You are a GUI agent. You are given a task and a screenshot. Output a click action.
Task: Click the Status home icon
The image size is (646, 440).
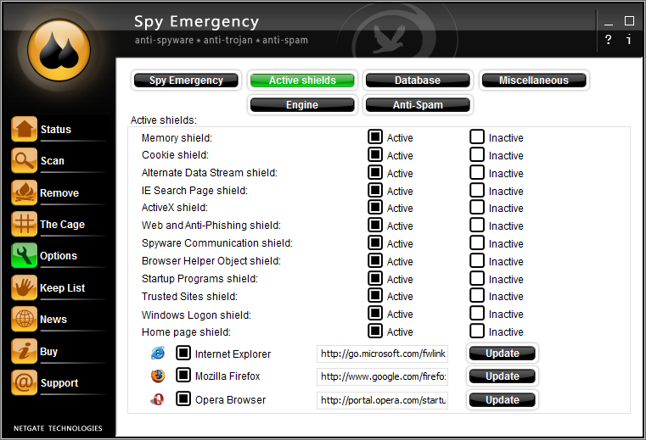pyautogui.click(x=25, y=129)
